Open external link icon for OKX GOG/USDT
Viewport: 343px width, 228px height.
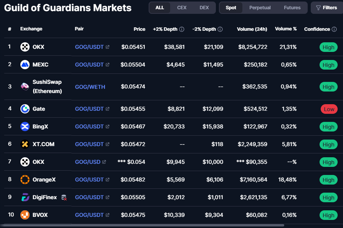click(108, 47)
